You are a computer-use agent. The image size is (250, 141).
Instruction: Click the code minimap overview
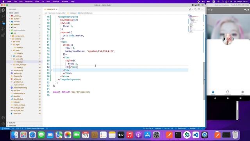(x=195, y=23)
